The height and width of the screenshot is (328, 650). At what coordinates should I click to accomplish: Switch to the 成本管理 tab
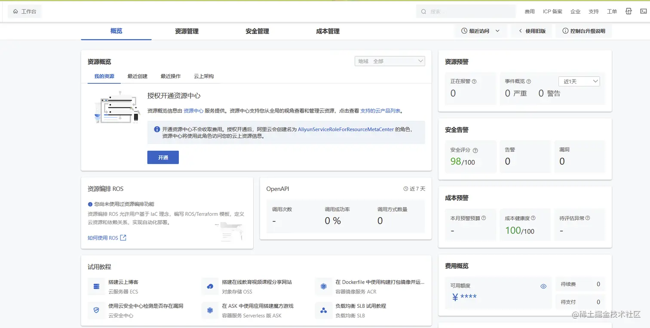tap(328, 31)
